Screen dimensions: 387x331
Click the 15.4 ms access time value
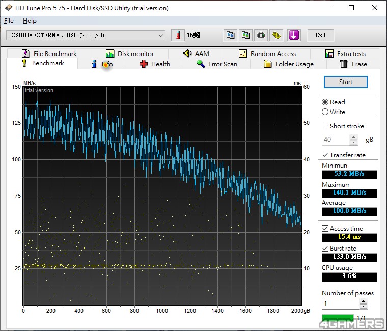(x=349, y=237)
